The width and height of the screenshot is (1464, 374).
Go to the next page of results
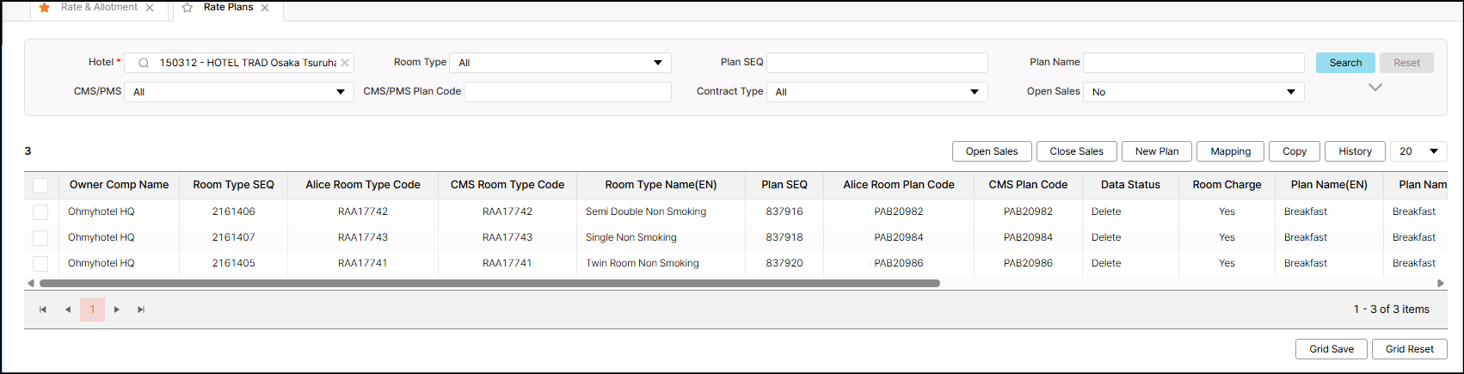[117, 310]
